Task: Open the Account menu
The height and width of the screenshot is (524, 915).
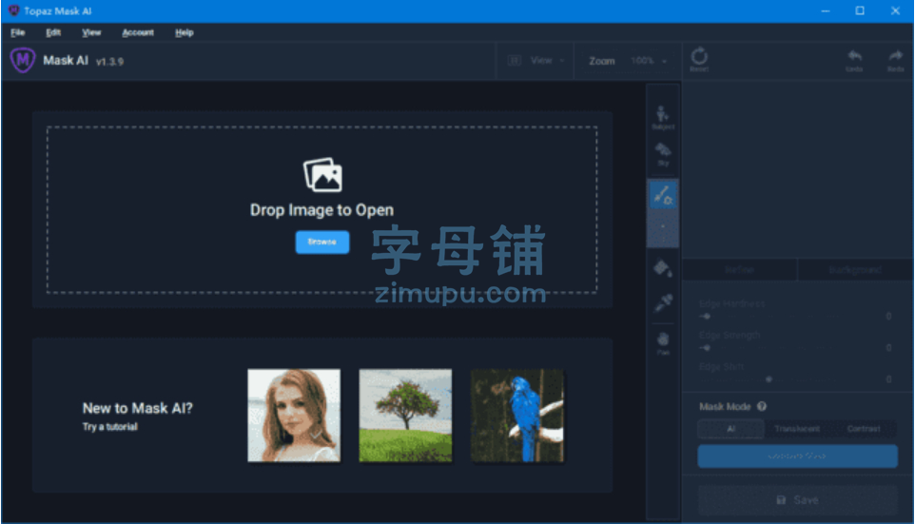Action: [x=138, y=32]
